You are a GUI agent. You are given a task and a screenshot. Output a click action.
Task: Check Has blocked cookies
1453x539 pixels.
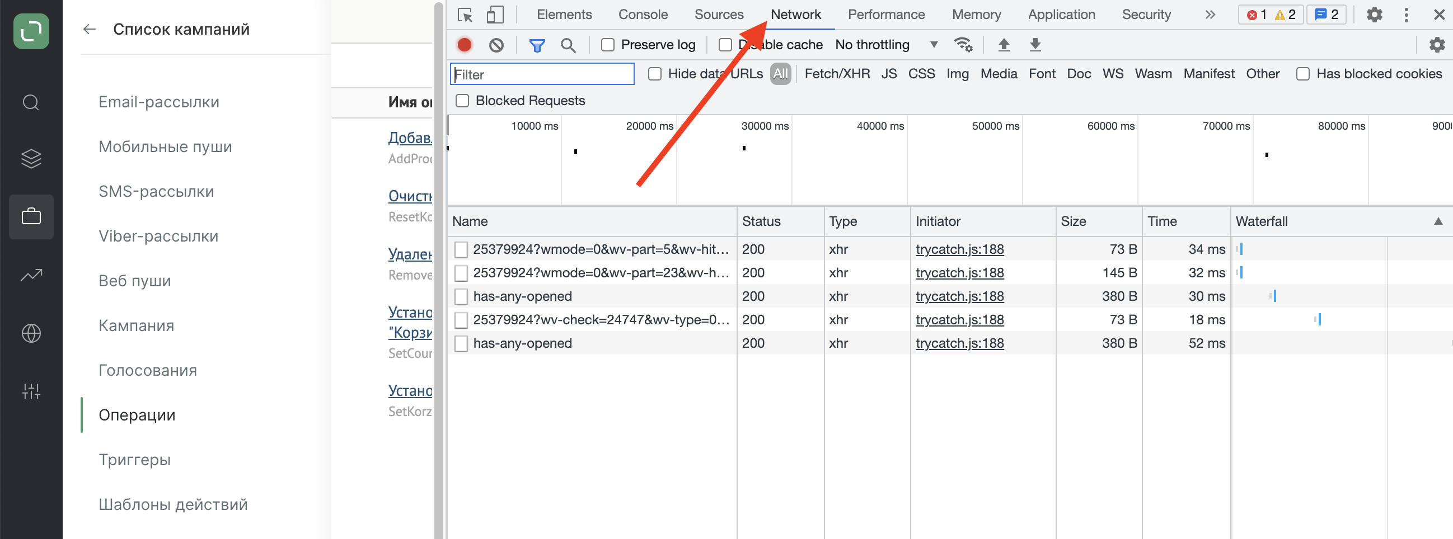click(x=1302, y=74)
